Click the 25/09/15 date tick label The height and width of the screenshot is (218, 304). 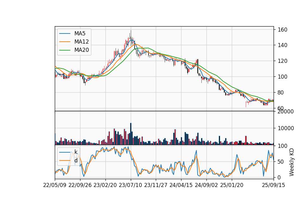(274, 185)
